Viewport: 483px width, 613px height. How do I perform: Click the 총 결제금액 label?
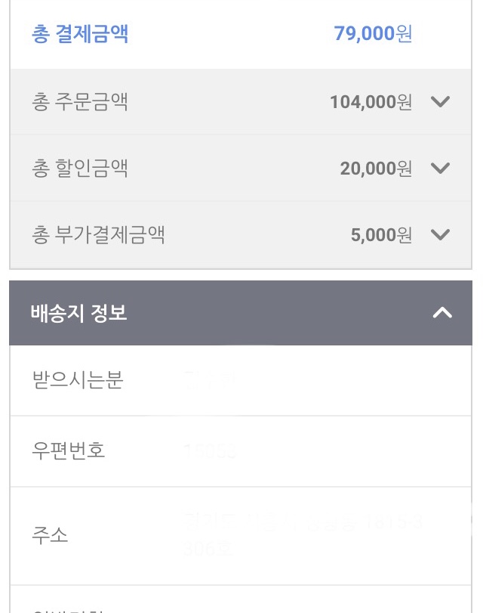click(x=80, y=34)
